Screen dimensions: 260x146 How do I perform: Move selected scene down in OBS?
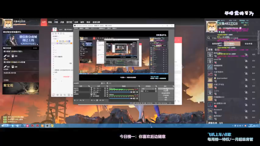tap(83, 100)
